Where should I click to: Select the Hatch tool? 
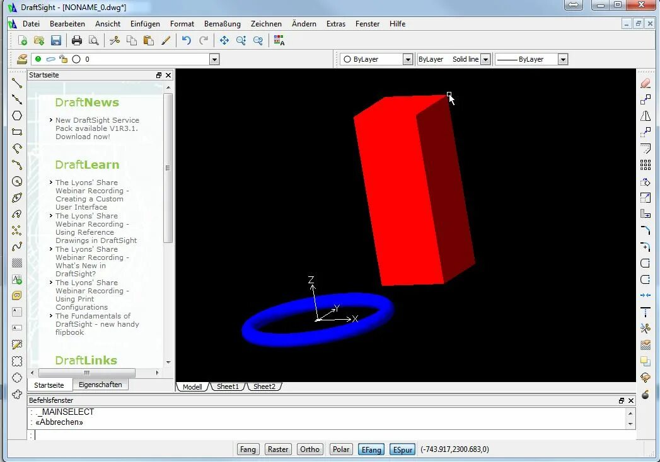point(17,263)
